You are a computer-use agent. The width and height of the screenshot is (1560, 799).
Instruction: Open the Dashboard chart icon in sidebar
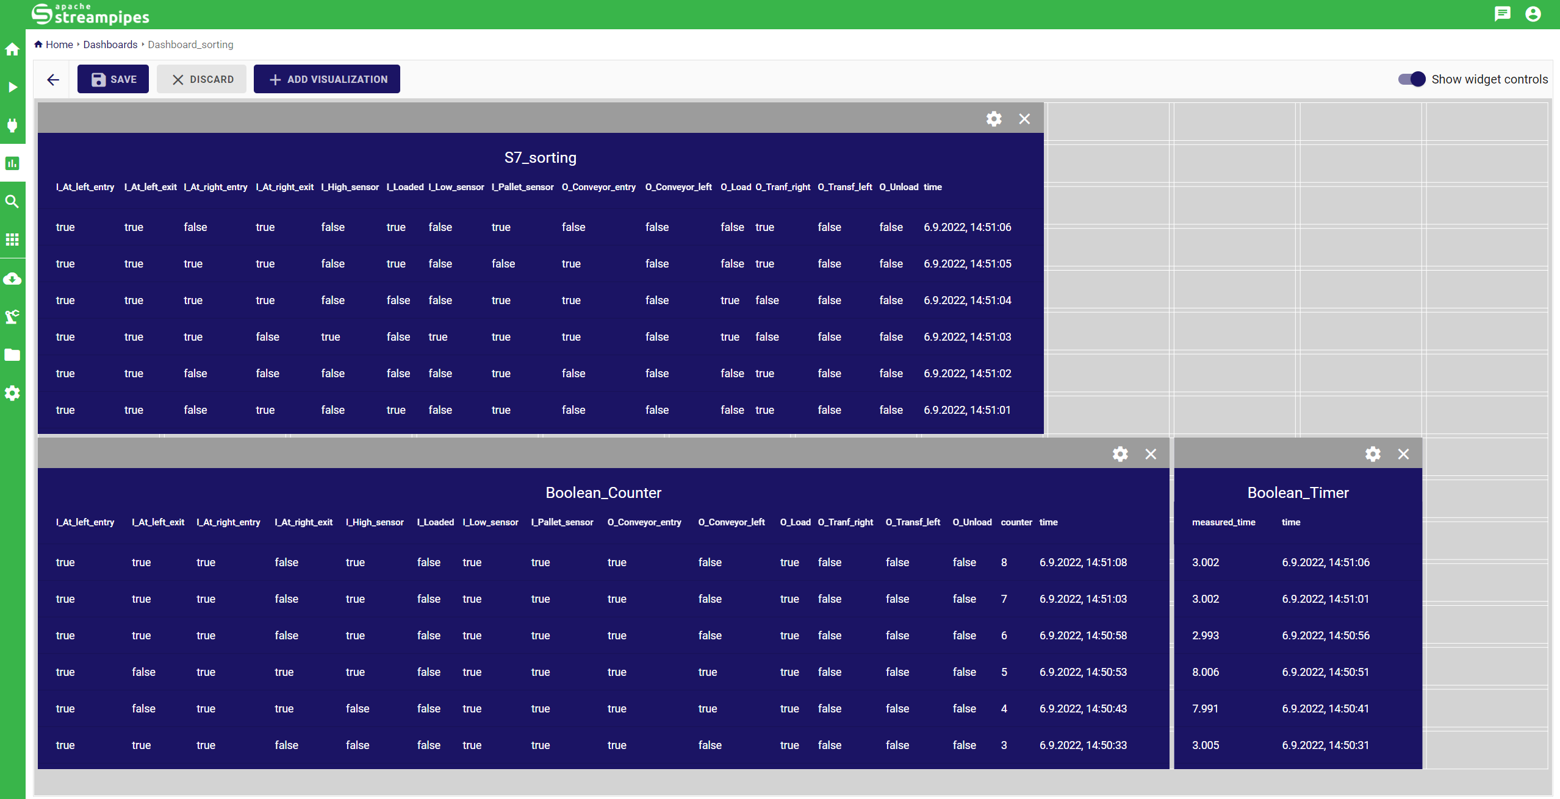12,163
